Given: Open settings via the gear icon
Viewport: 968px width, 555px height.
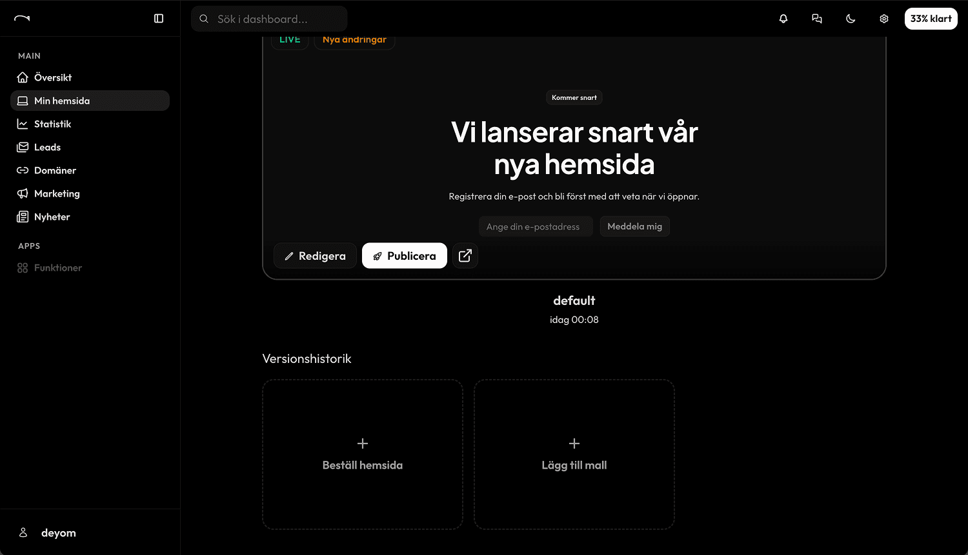Looking at the screenshot, I should click(x=883, y=19).
